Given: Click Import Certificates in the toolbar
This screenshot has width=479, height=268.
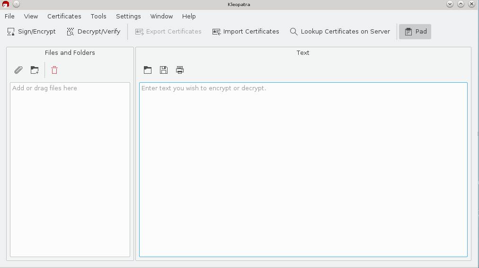Looking at the screenshot, I should (246, 32).
